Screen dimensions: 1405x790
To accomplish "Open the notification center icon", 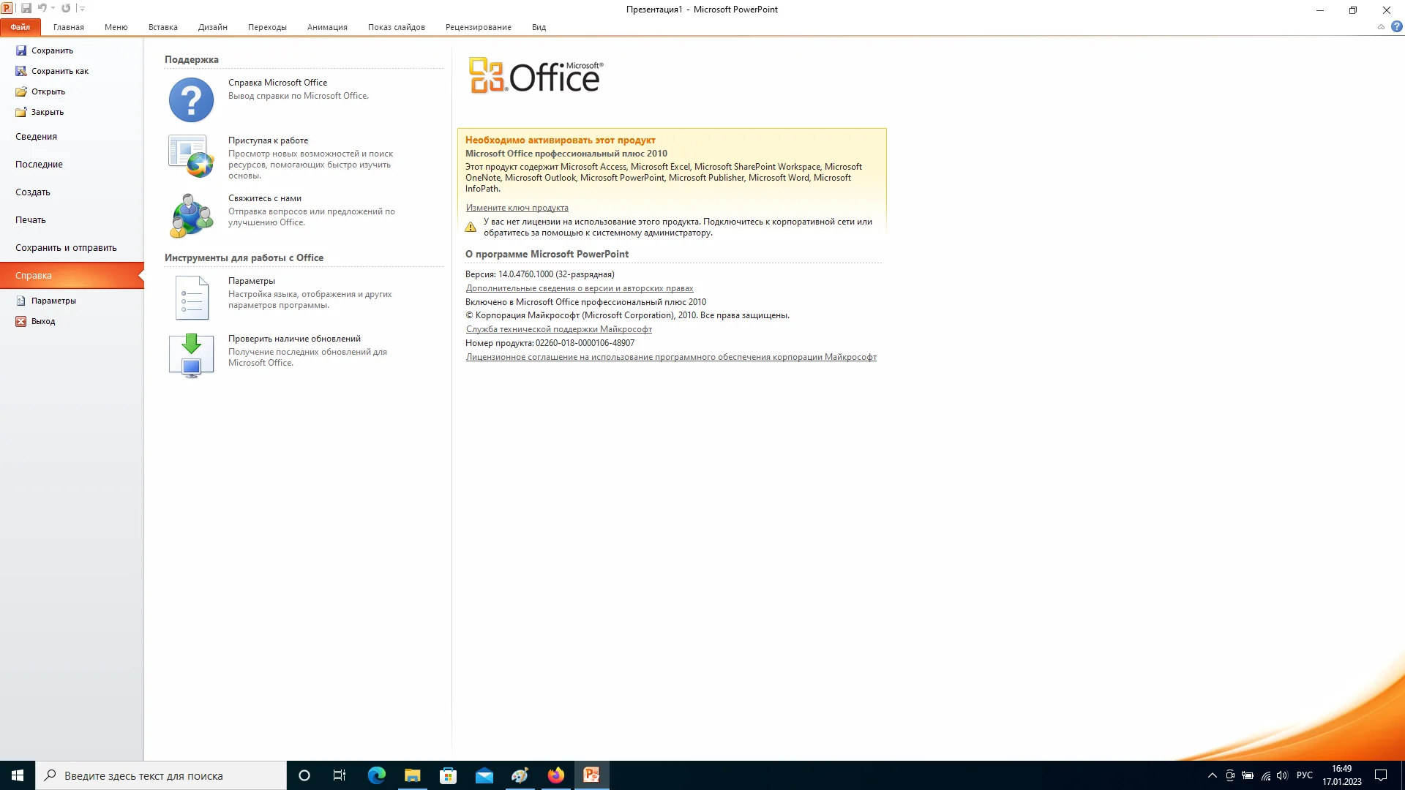I will pos(1381,775).
